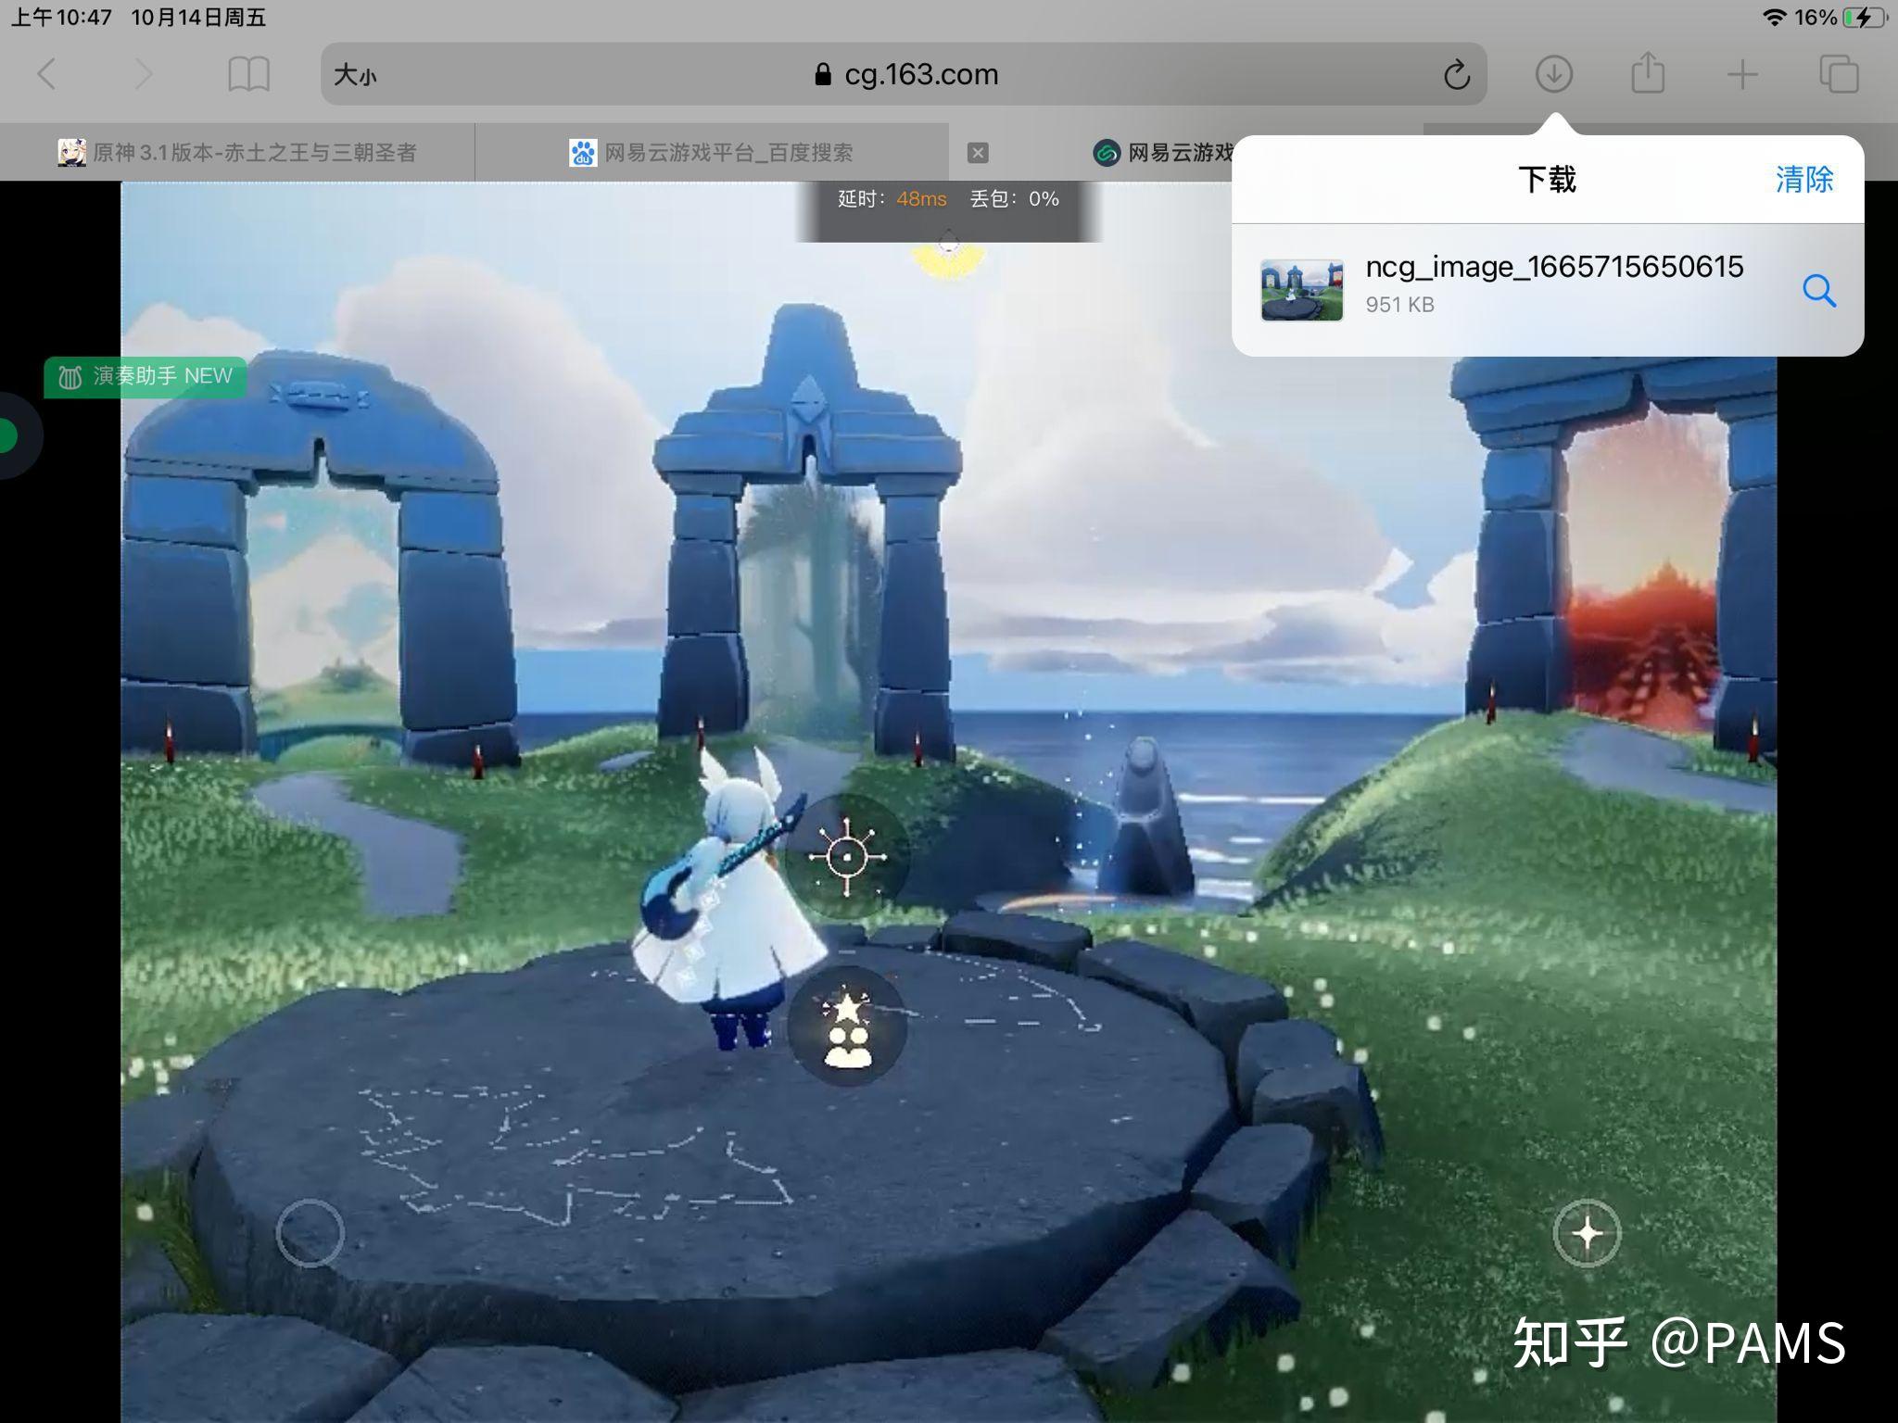Tap the 延时 48ms latency readout

892,199
